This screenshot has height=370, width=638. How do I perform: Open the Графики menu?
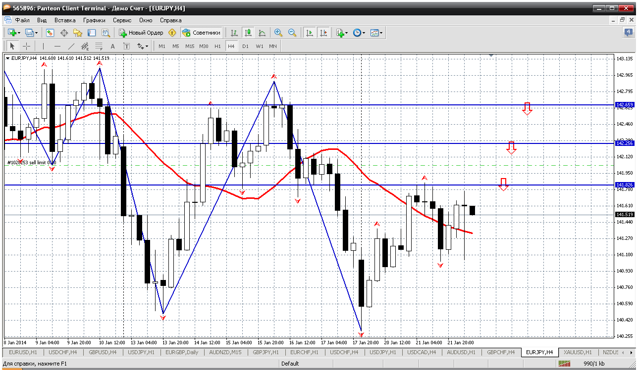pyautogui.click(x=94, y=20)
